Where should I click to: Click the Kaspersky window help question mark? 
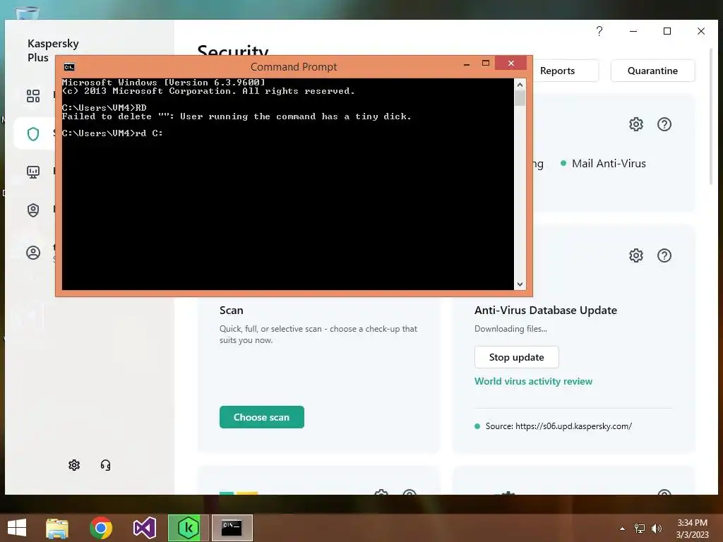(599, 31)
